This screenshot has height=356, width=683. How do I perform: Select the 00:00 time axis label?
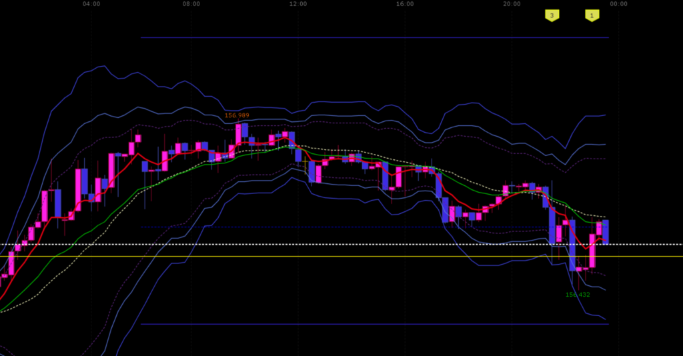[x=618, y=4]
